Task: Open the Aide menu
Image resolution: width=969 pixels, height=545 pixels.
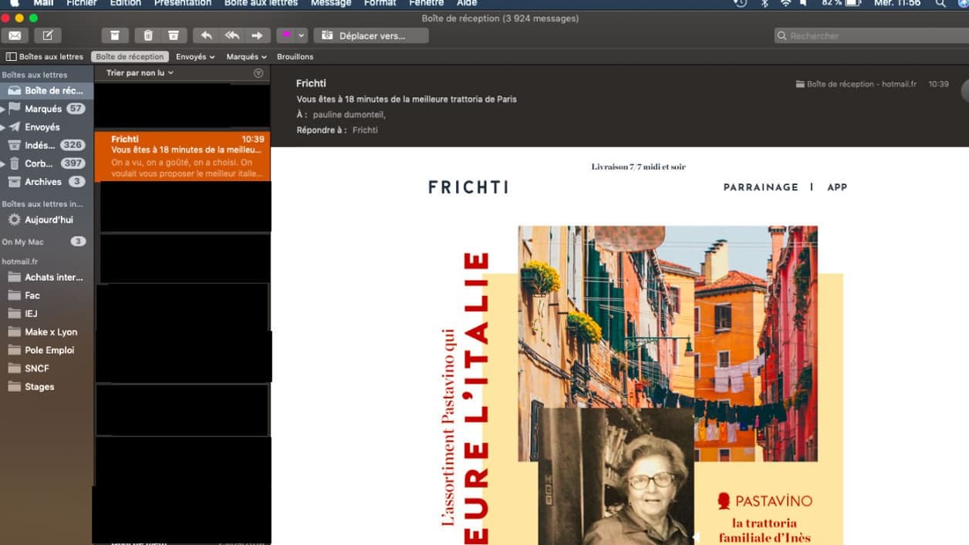Action: tap(467, 3)
